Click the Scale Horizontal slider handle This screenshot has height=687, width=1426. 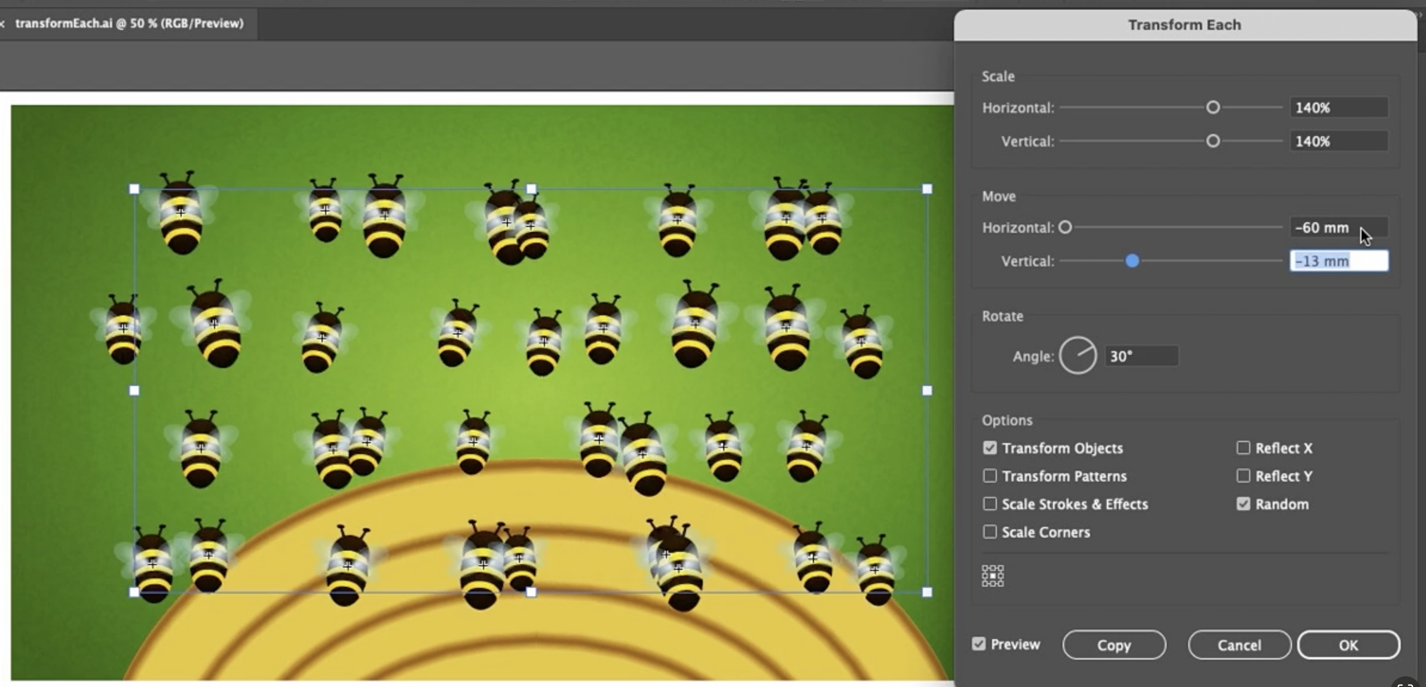[1213, 108]
